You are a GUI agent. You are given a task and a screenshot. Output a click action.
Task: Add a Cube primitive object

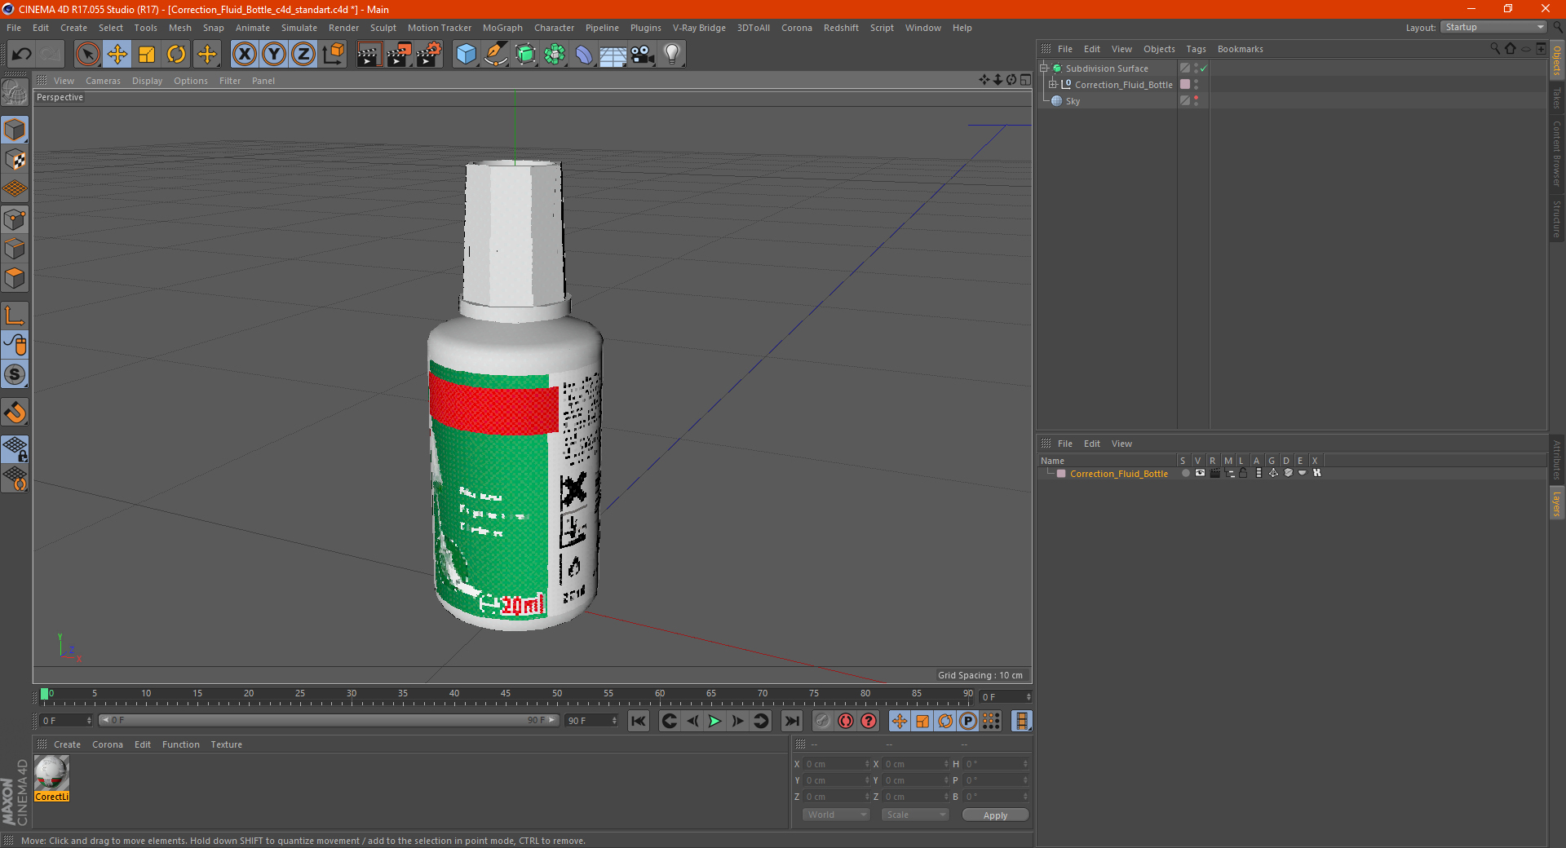click(x=466, y=55)
